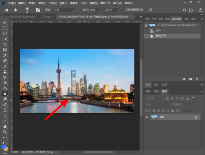Screen dimensions: 205x155
Task: Select the Dodge tool
Action: coord(5,99)
